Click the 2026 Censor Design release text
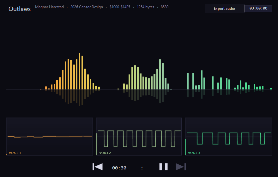Image resolution: width=278 pixels, height=177 pixels. click(x=87, y=7)
